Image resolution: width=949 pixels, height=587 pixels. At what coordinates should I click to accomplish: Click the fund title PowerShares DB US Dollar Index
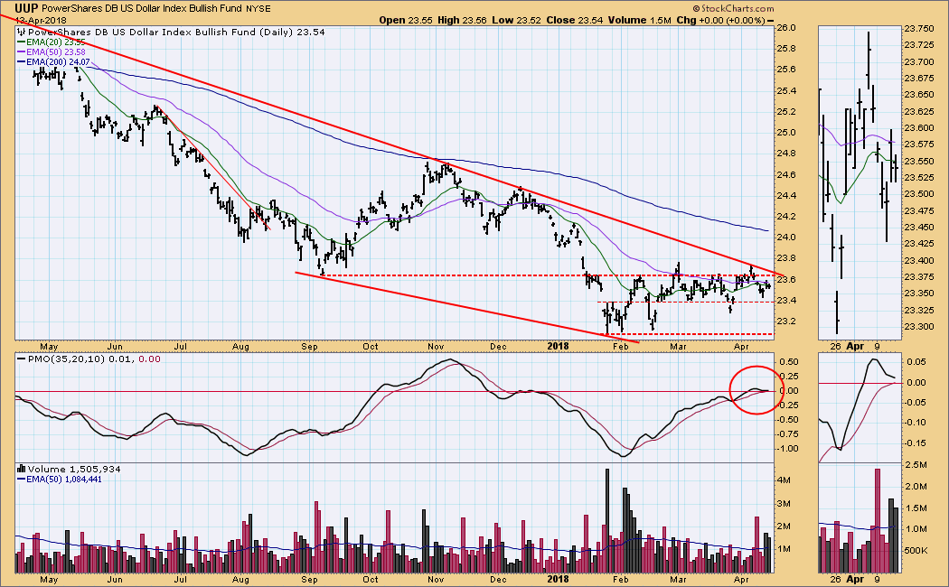coord(142,8)
